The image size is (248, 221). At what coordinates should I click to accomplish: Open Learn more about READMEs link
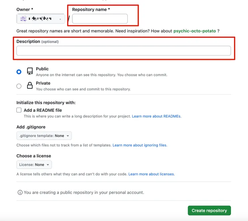[x=157, y=117]
